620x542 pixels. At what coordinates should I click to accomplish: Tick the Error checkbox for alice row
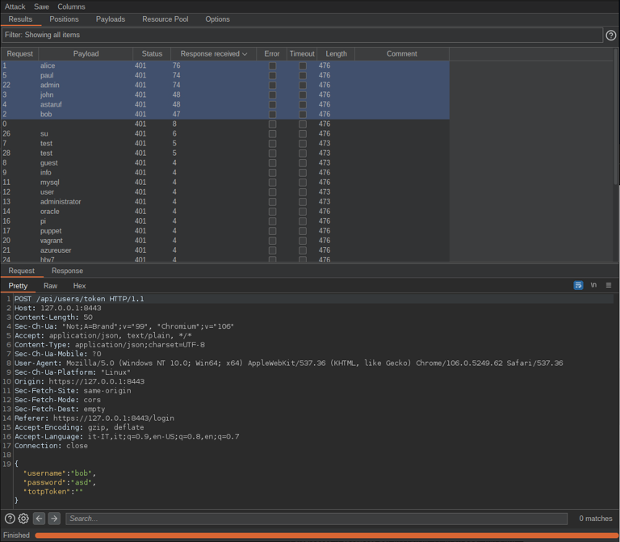(272, 65)
